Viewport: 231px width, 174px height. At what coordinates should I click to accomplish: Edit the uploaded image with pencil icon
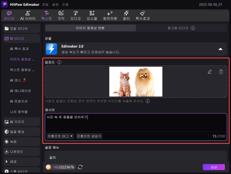tap(210, 72)
